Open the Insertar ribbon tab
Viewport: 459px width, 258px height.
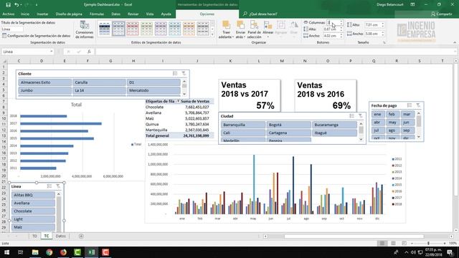[x=42, y=14]
